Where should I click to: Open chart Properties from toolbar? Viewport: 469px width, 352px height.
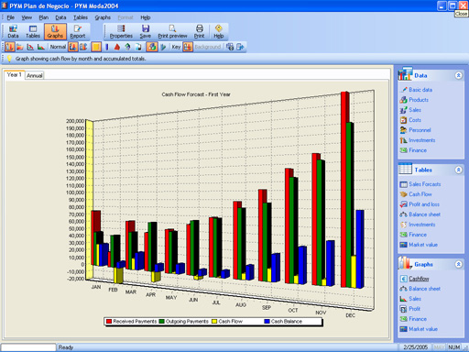tap(121, 32)
